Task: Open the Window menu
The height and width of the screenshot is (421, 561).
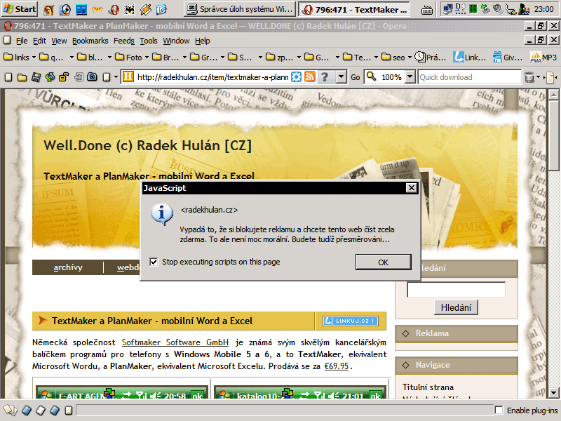Action: pos(176,41)
